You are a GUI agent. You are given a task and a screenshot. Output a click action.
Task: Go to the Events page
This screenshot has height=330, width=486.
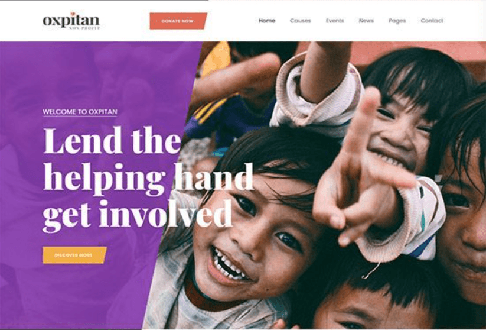click(335, 21)
